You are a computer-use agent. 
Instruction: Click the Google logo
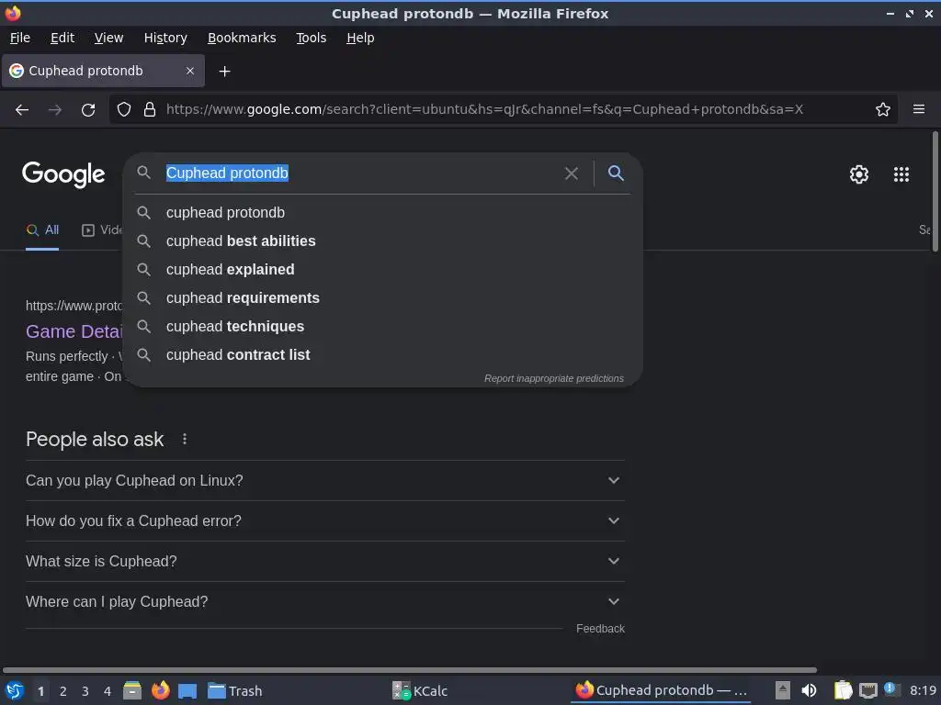pyautogui.click(x=63, y=174)
